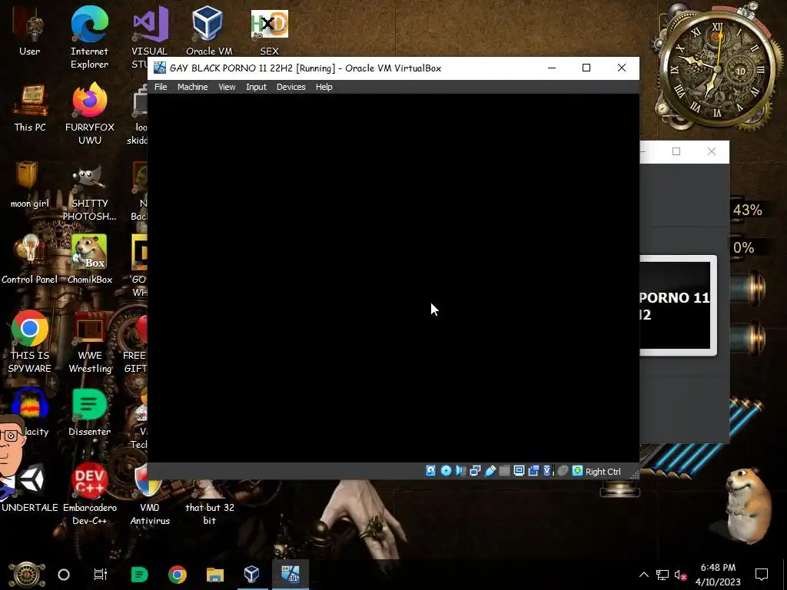Click the hard disk activity indicator icon

tap(430, 471)
